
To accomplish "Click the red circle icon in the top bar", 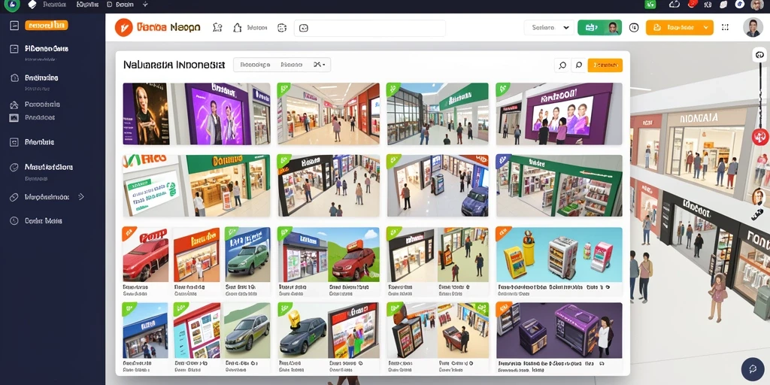I will coord(693,4).
